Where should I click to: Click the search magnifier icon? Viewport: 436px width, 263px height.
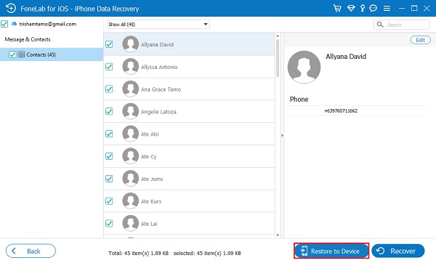point(380,25)
